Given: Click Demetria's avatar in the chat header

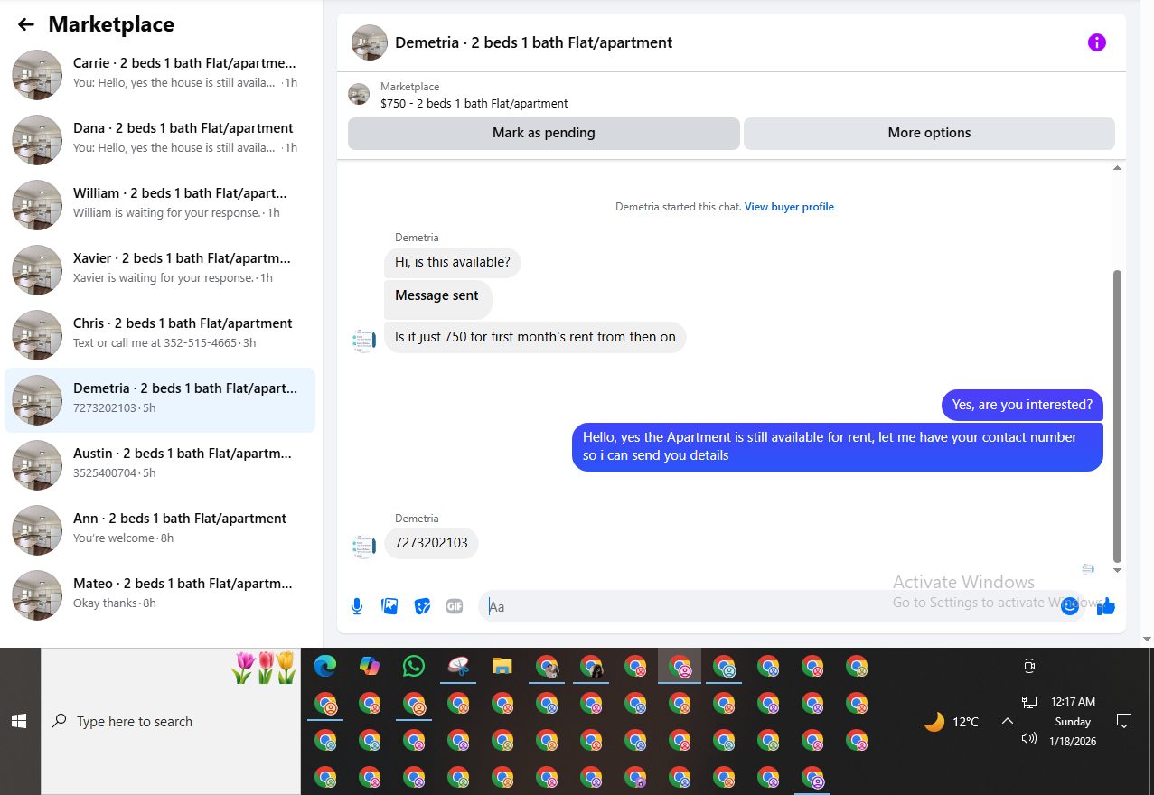Looking at the screenshot, I should click(370, 42).
